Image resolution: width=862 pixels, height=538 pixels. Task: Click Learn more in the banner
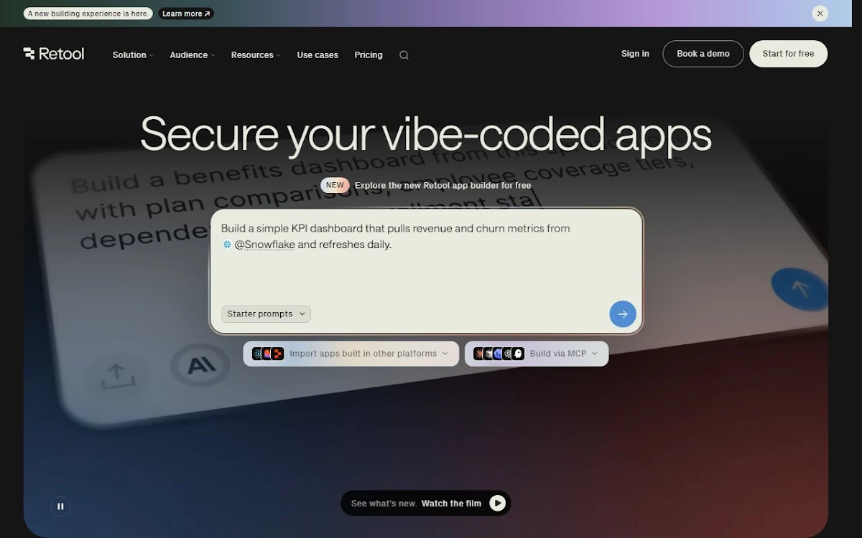pos(186,14)
